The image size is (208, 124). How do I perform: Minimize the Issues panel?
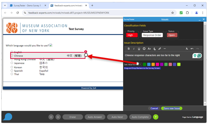point(200,20)
